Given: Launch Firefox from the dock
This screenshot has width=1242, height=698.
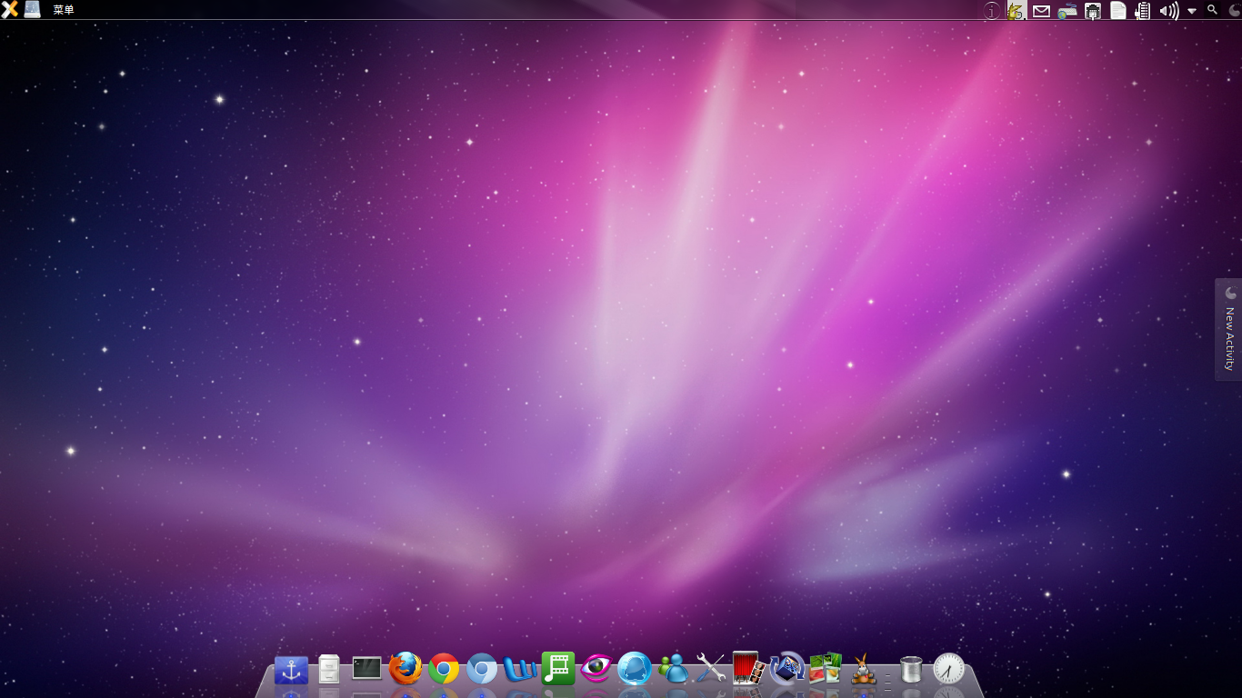Looking at the screenshot, I should coord(406,669).
